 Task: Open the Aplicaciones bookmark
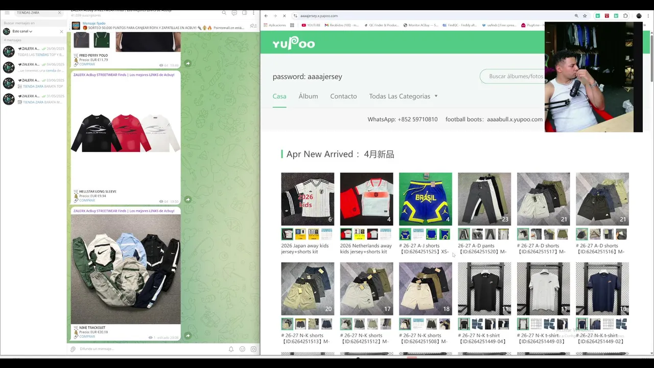[x=274, y=25]
